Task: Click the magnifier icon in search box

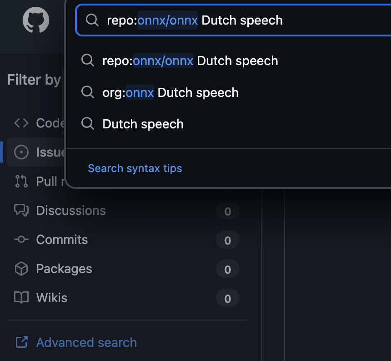Action: pos(92,20)
